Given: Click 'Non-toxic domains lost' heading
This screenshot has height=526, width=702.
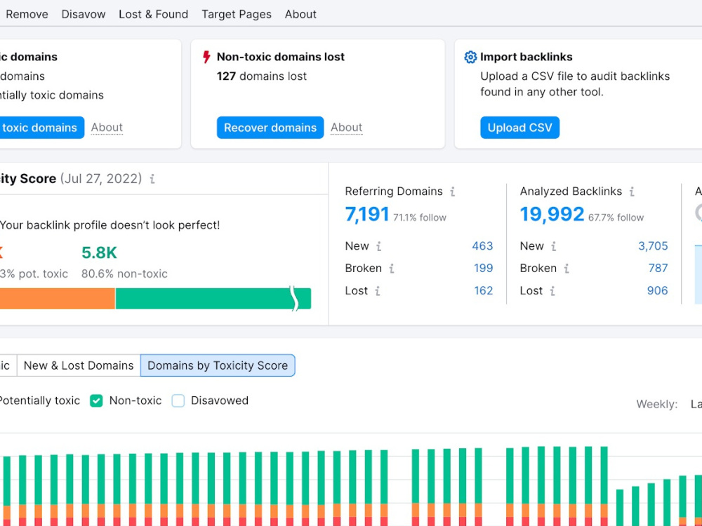Looking at the screenshot, I should (x=281, y=57).
